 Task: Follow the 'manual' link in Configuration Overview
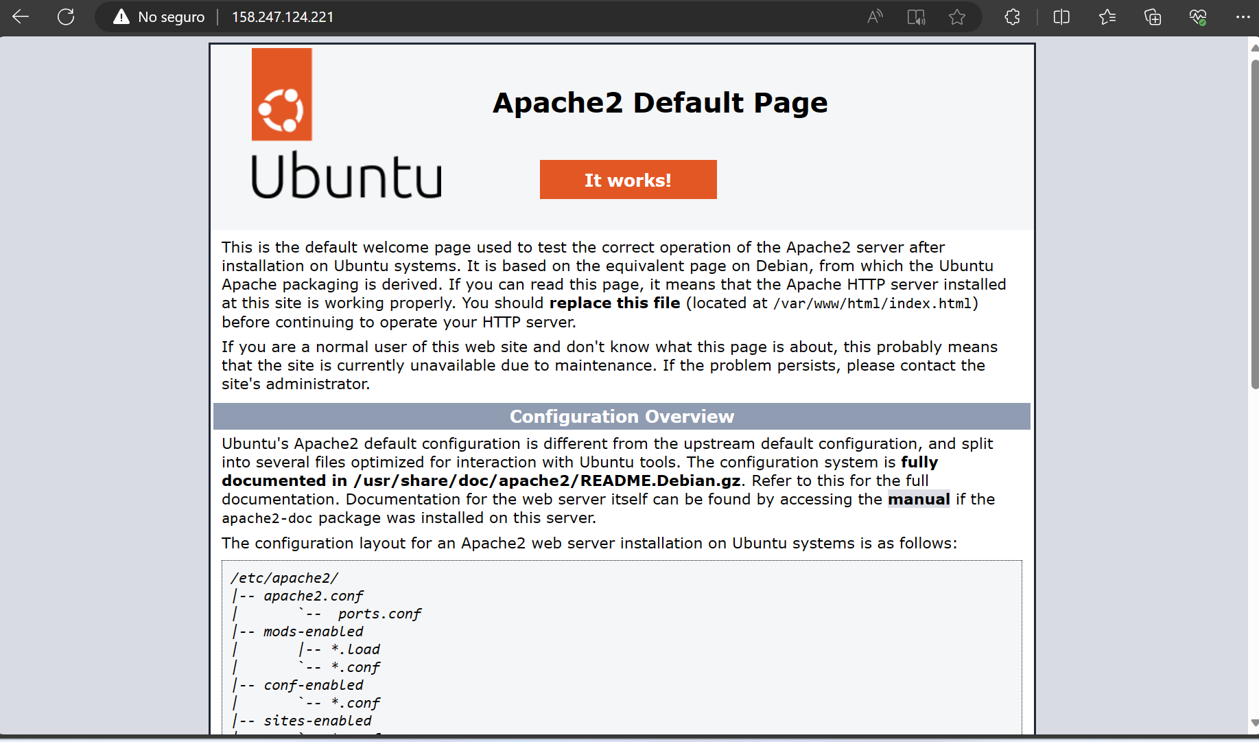tap(919, 499)
